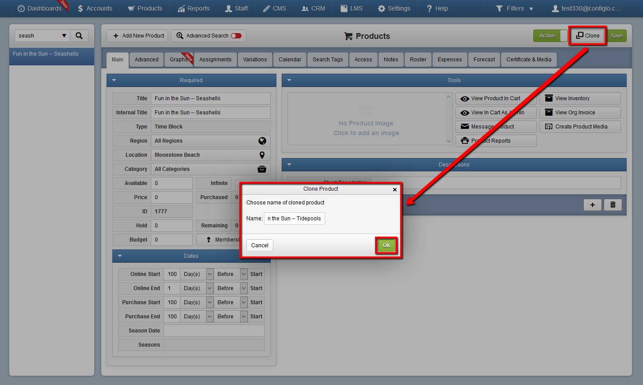
Task: Switch to the Forecast tab
Action: 484,60
